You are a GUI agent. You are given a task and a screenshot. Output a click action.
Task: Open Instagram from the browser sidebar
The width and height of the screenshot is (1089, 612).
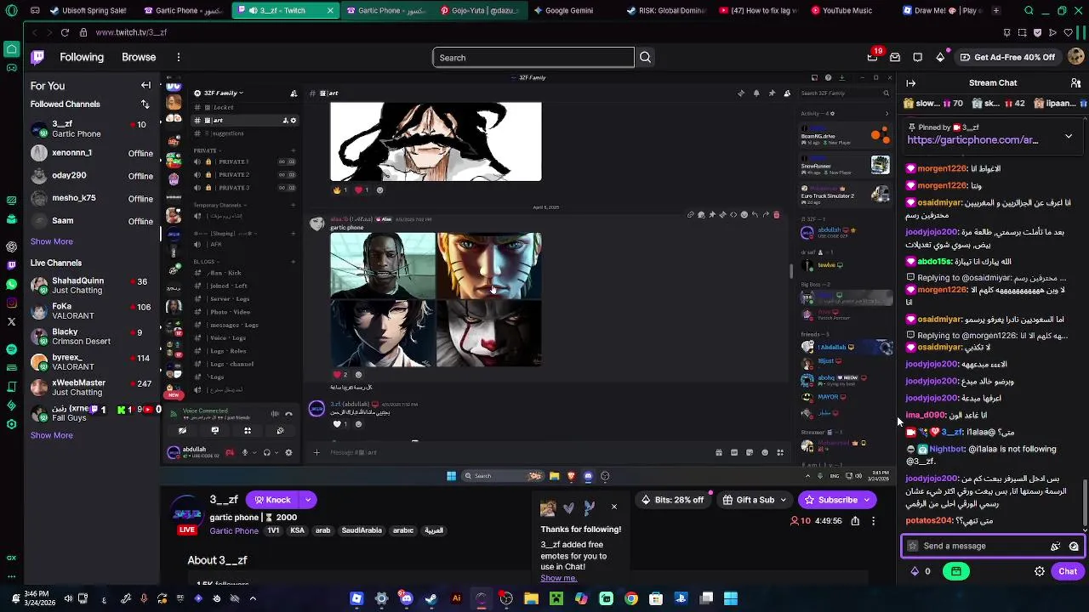coord(11,303)
